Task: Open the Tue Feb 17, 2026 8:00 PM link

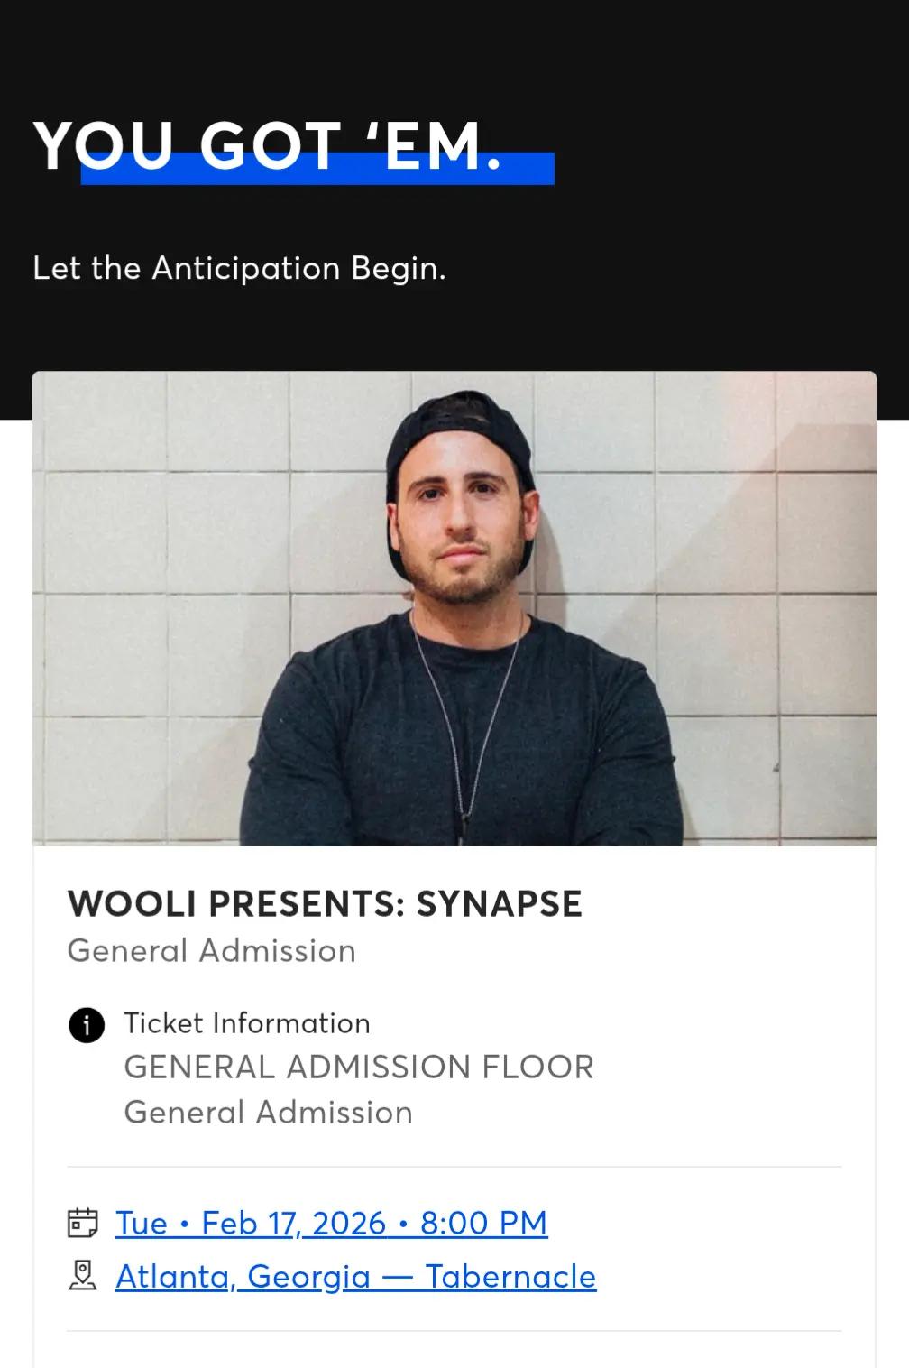Action: (332, 1223)
